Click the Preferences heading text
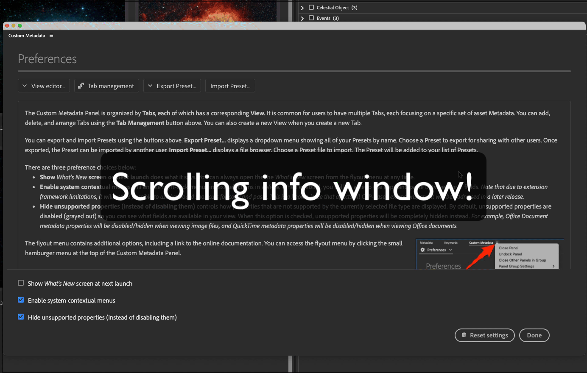Screen dimensions: 587x373 (x=48, y=59)
